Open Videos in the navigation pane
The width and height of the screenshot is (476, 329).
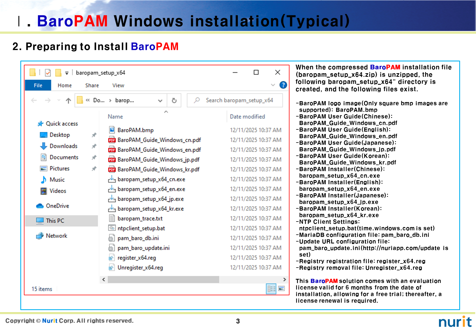point(58,191)
